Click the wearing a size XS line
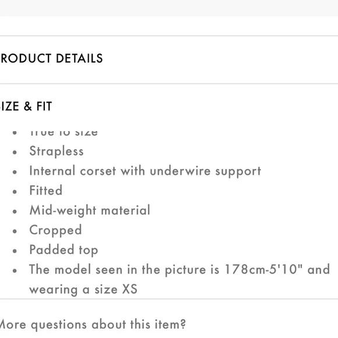The image size is (338, 338). point(83,289)
